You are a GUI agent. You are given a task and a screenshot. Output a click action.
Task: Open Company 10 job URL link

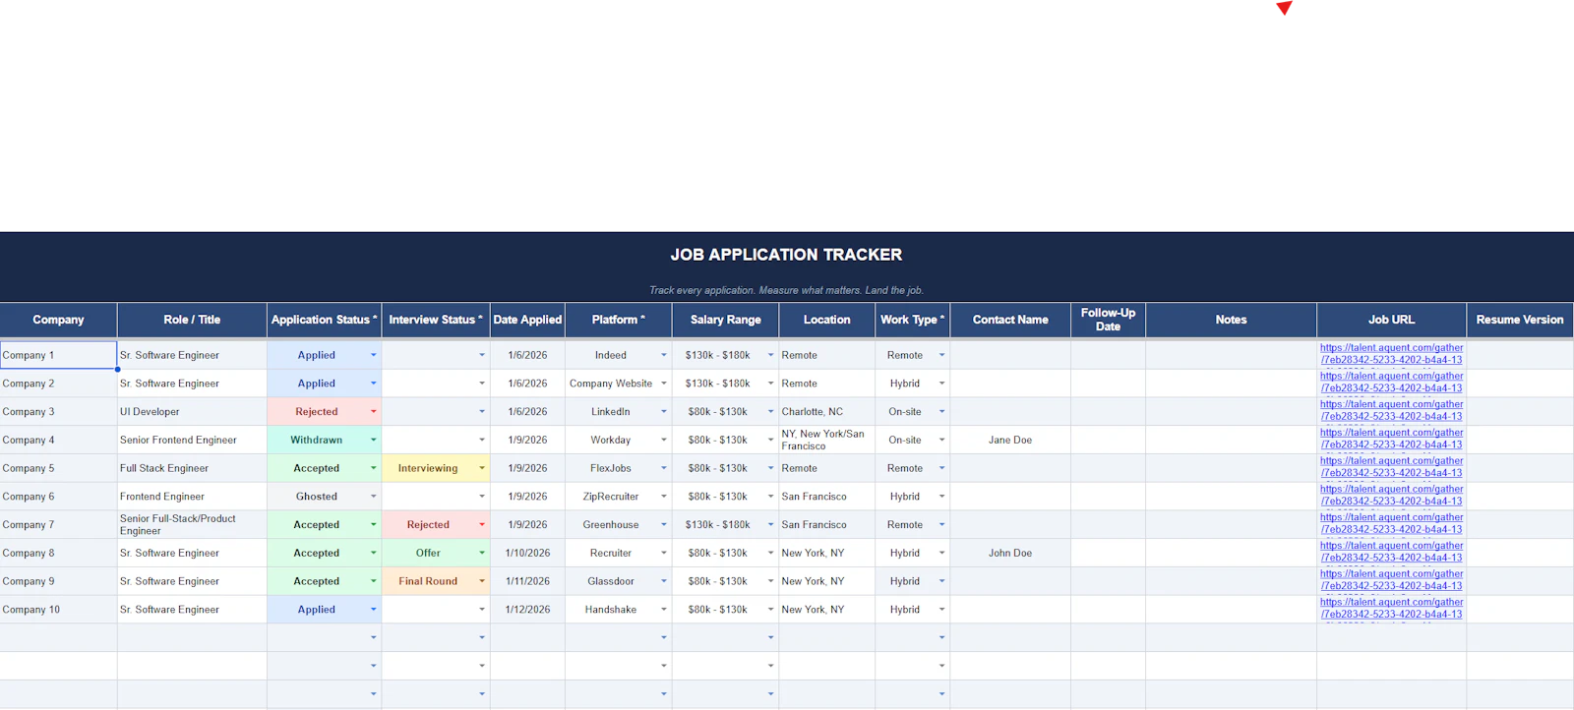(x=1391, y=608)
